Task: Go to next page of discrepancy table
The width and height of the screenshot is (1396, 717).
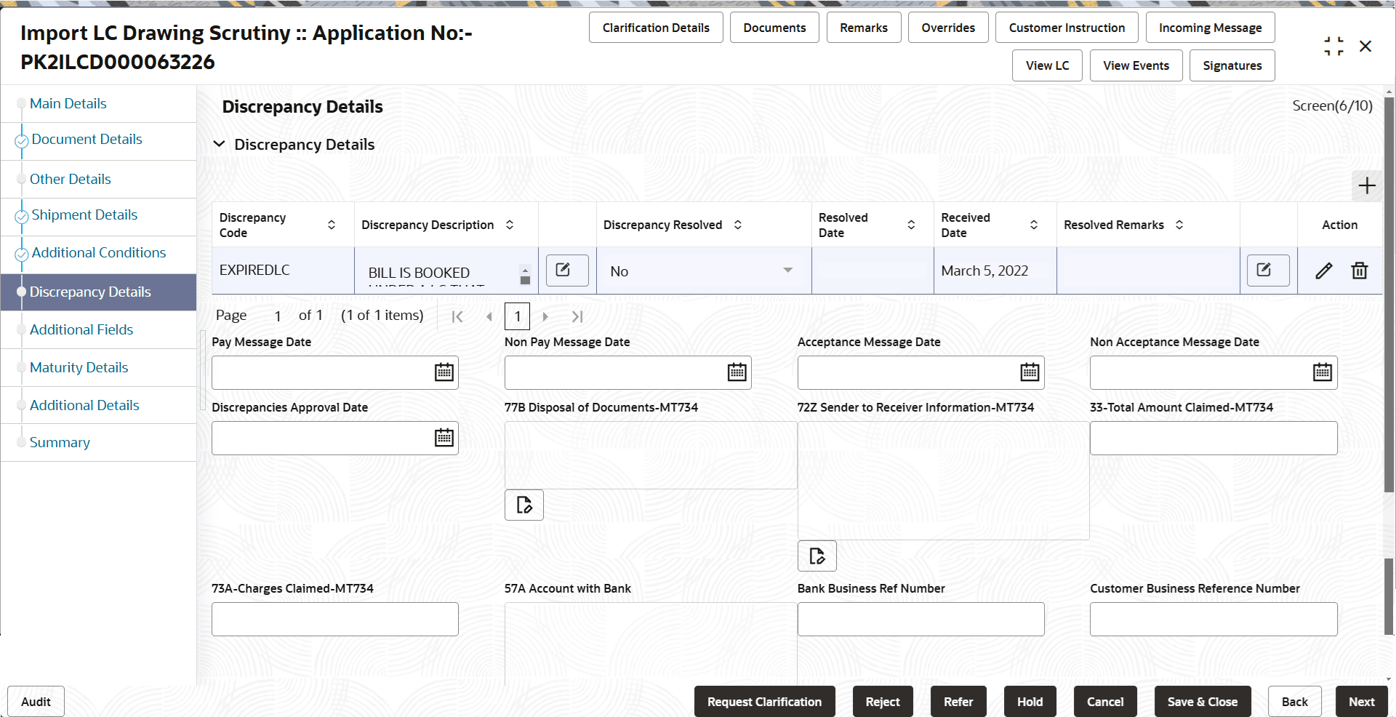Action: [x=545, y=316]
